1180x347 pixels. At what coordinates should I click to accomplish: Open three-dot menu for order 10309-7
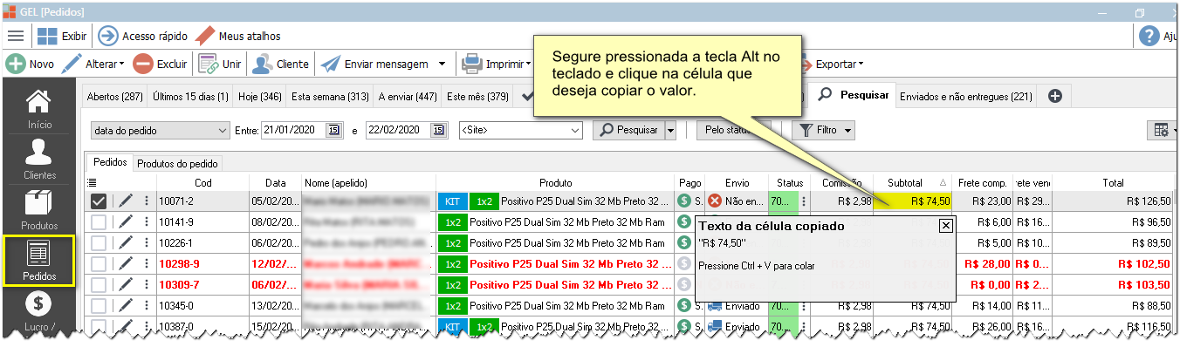coord(146,284)
